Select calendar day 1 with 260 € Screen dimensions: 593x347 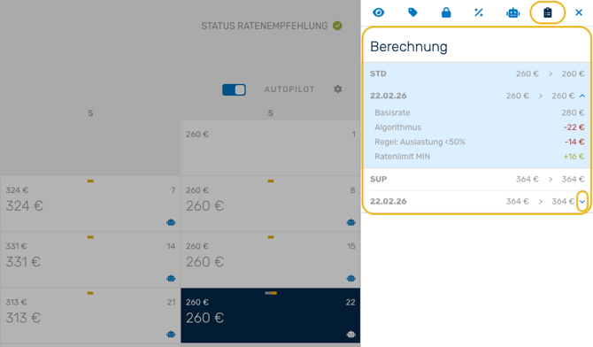pyautogui.click(x=271, y=148)
